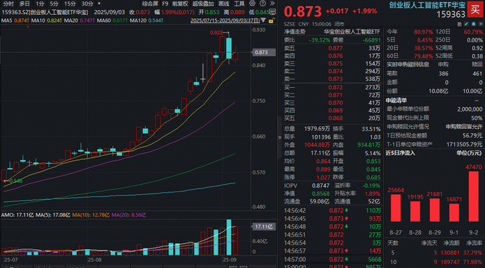Click the 近5日净流入 header
The image size is (485, 268).
pos(400,153)
